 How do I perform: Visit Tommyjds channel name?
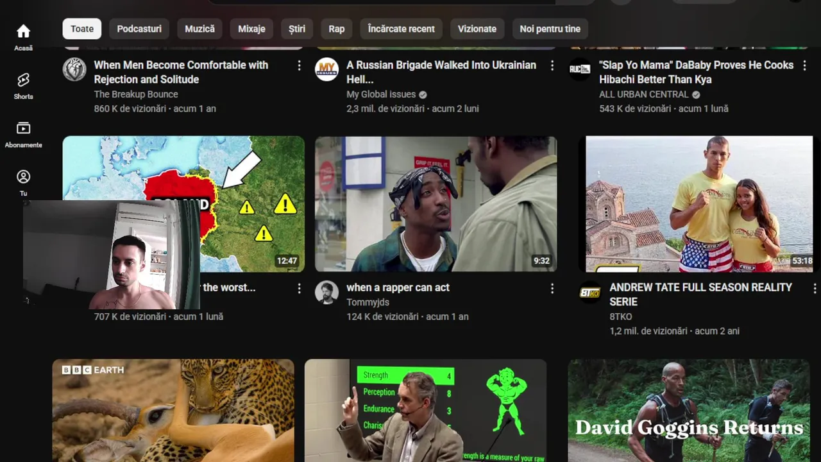tap(368, 302)
